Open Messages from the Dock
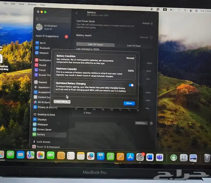 10,154
